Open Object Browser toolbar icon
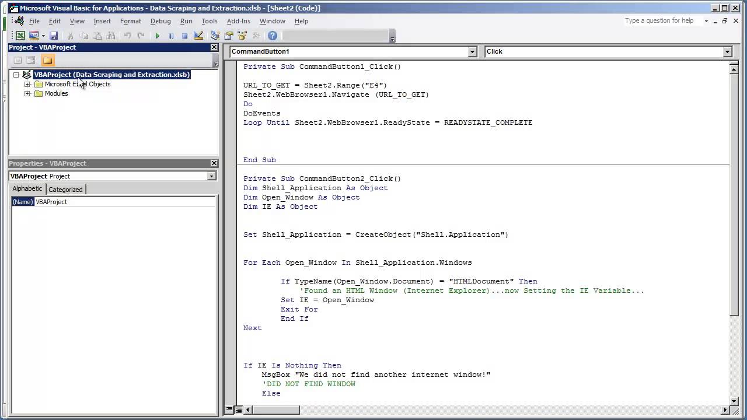747x420 pixels. click(x=242, y=36)
